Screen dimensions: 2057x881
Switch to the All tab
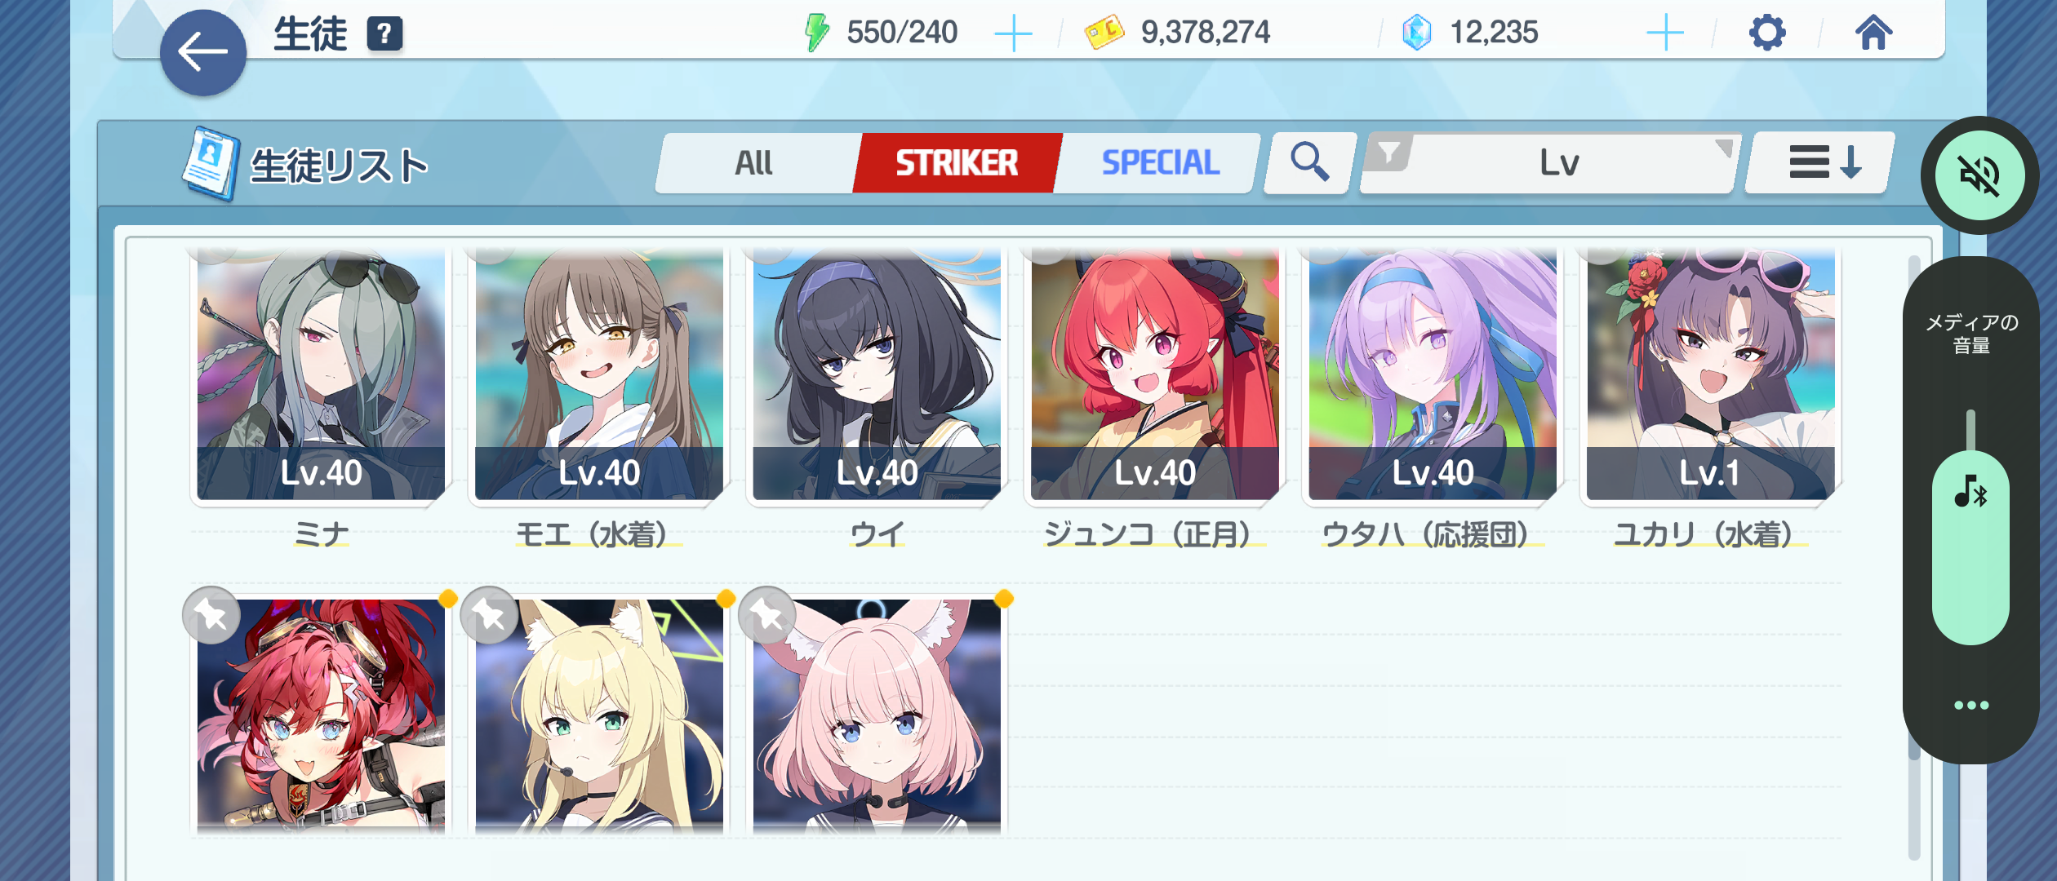click(x=754, y=162)
